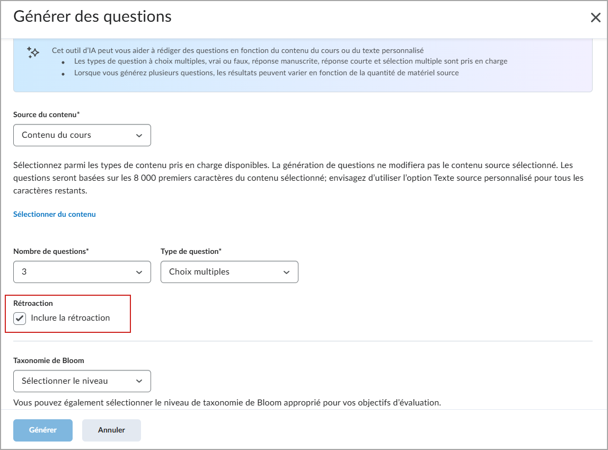Click the Annuler button
This screenshot has width=608, height=450.
111,430
